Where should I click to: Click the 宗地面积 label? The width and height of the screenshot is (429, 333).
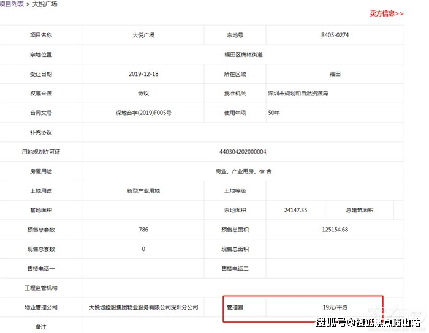235,210
